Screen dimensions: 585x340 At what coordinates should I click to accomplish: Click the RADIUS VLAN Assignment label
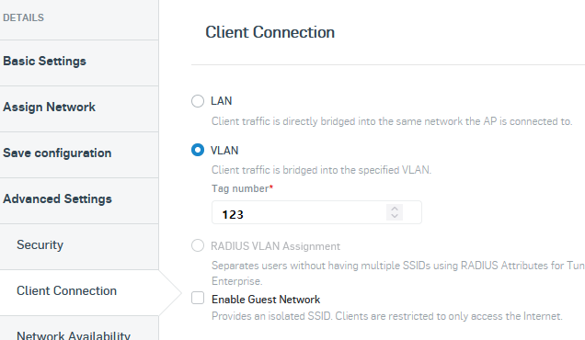[275, 246]
